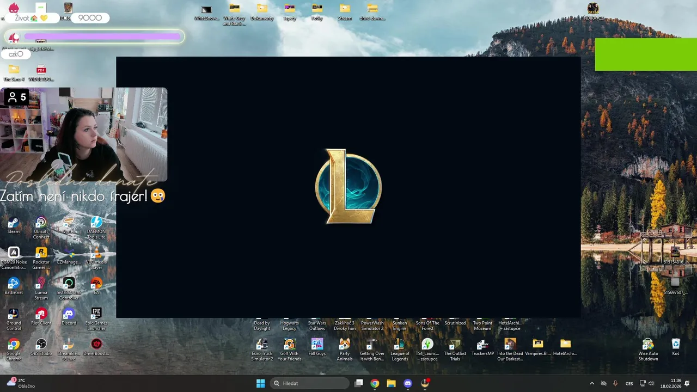Open the Windows Start menu
This screenshot has width=697, height=392.
point(260,383)
